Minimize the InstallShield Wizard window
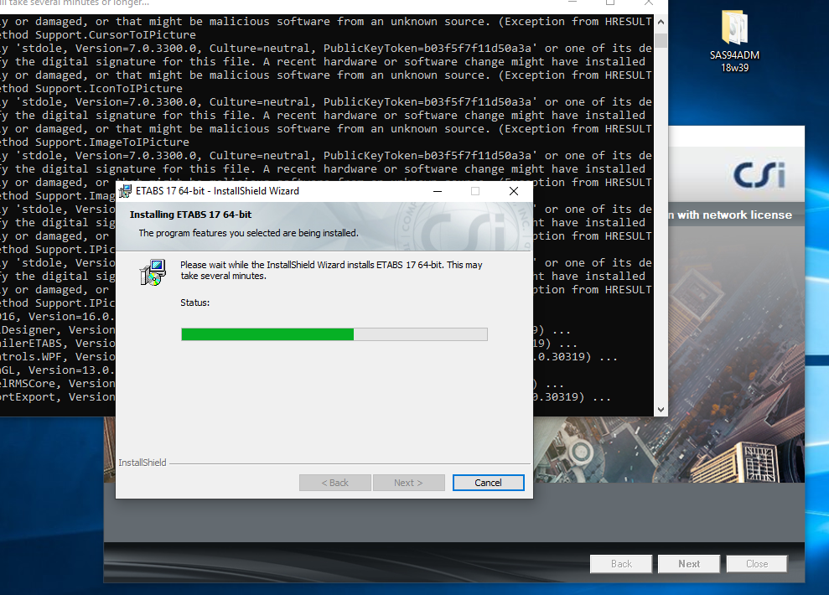829x595 pixels. tap(438, 191)
